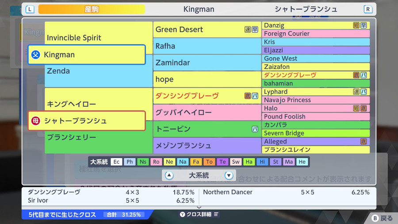398x224 pixels.
Task: Select the トニービン cell
Action: point(207,129)
